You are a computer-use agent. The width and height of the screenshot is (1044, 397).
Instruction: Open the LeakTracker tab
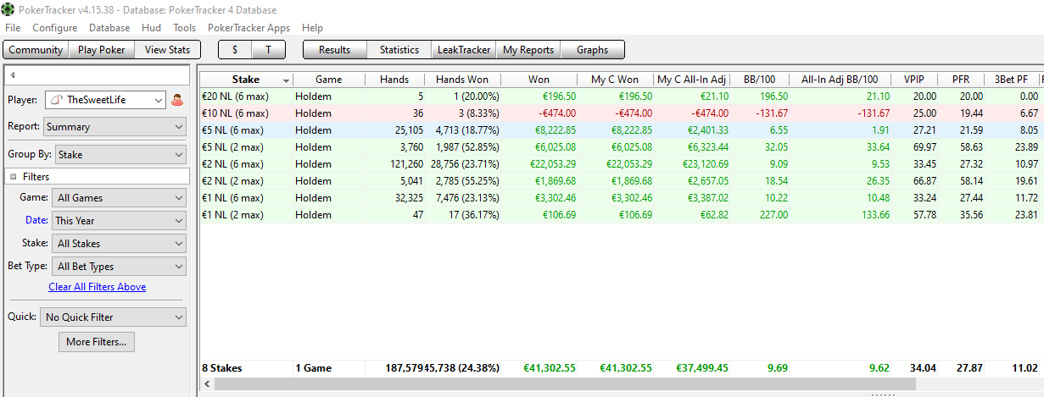point(463,50)
